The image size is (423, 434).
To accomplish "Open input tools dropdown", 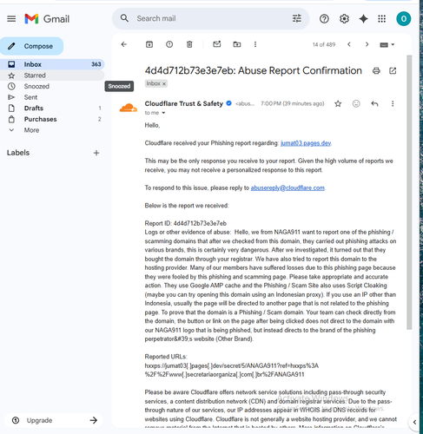I will (387, 44).
